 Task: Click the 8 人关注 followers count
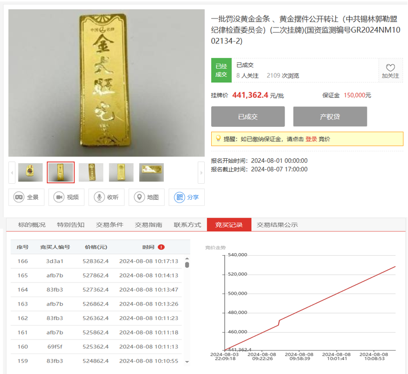(248, 75)
